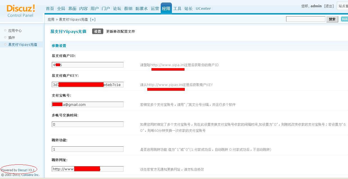Click the Discuz! link in the footer

(x=23, y=170)
